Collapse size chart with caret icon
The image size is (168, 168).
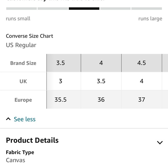8,119
